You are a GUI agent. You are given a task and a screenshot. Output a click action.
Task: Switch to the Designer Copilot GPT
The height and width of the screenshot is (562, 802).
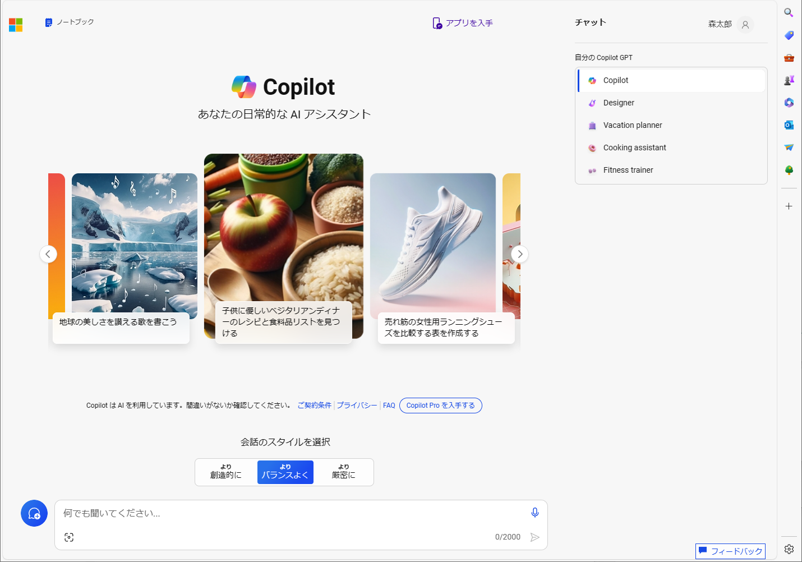619,103
